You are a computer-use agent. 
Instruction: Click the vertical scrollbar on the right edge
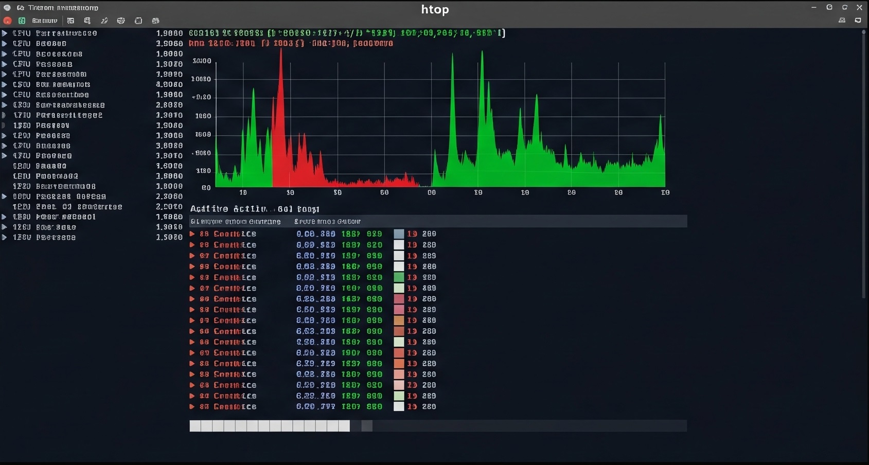point(863,165)
